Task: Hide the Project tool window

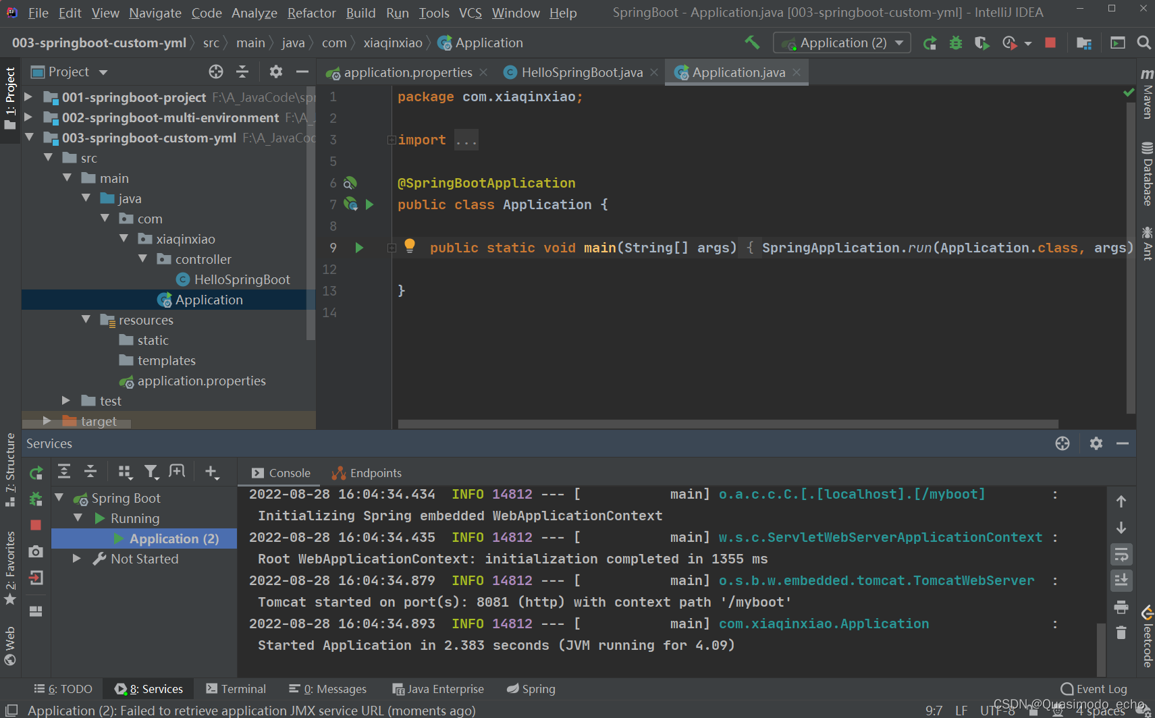Action: tap(302, 72)
